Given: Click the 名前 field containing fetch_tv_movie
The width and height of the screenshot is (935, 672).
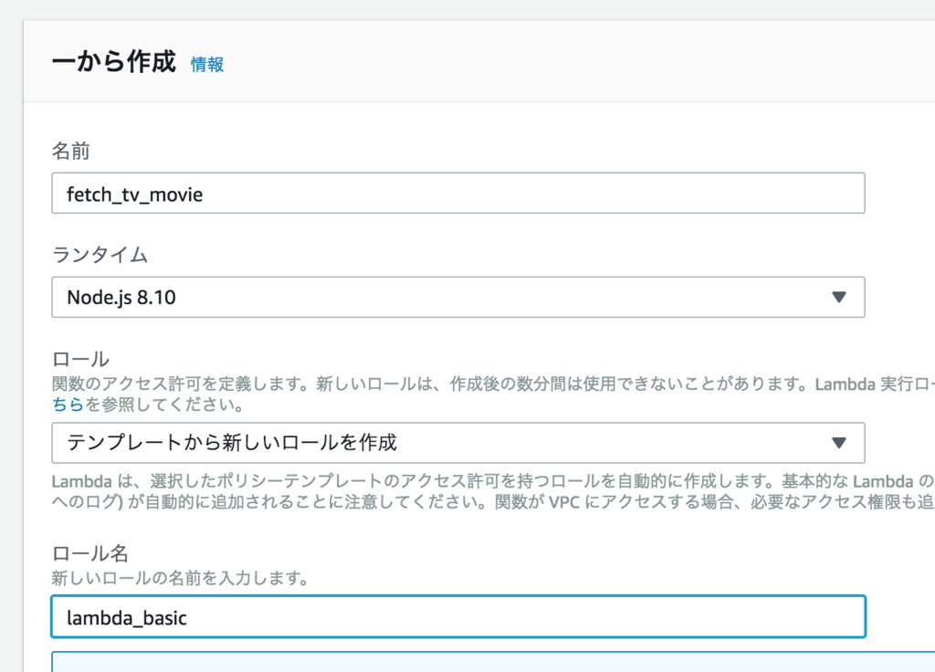Looking at the screenshot, I should [x=457, y=194].
